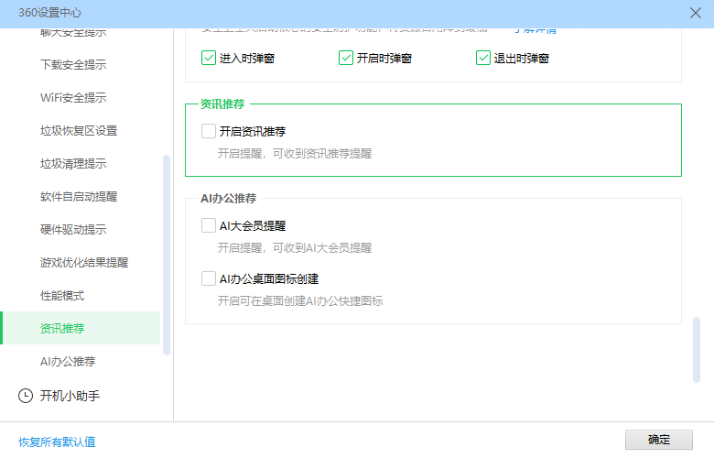
Task: Click the 360设置中心 window title
Action: click(50, 13)
